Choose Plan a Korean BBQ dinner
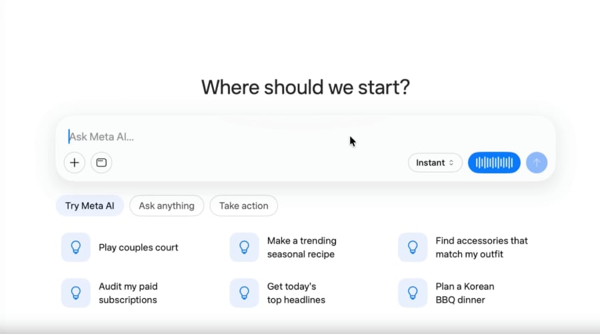Image resolution: width=600 pixels, height=334 pixels. pos(446,293)
